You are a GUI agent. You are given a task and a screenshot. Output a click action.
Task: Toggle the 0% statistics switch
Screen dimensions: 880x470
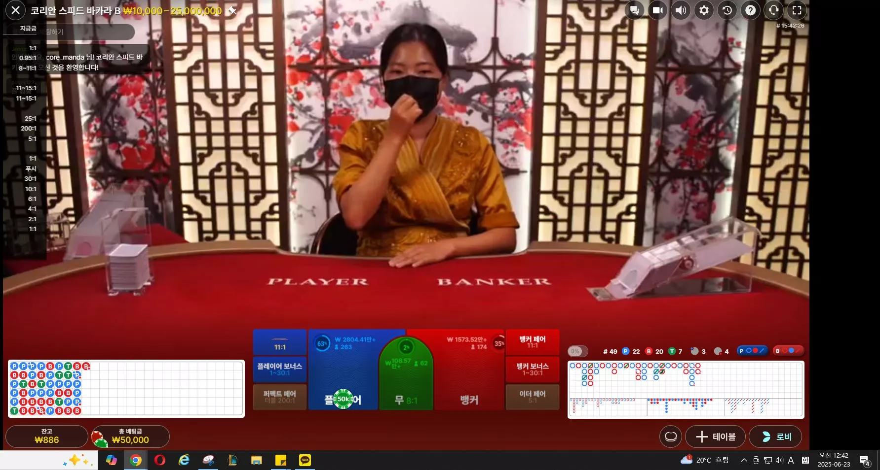(x=577, y=351)
